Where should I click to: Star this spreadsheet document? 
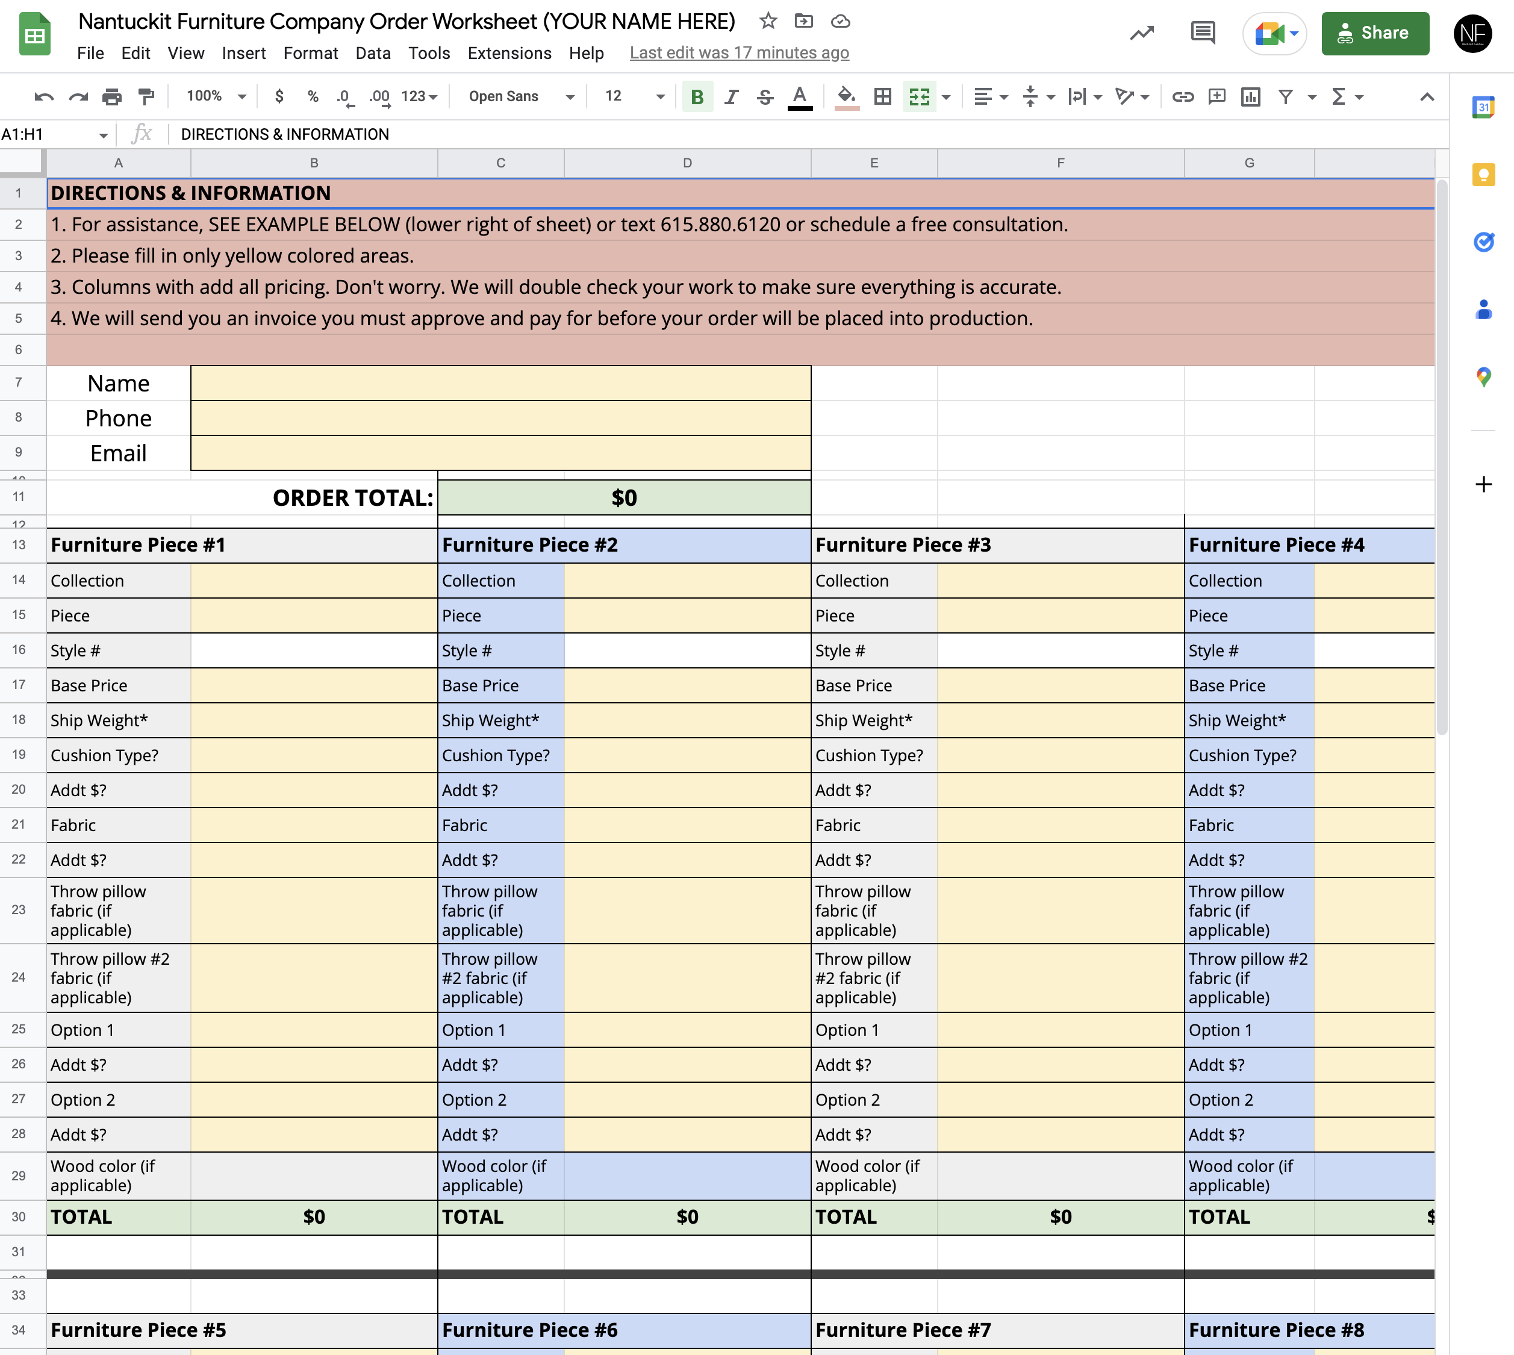coord(768,21)
